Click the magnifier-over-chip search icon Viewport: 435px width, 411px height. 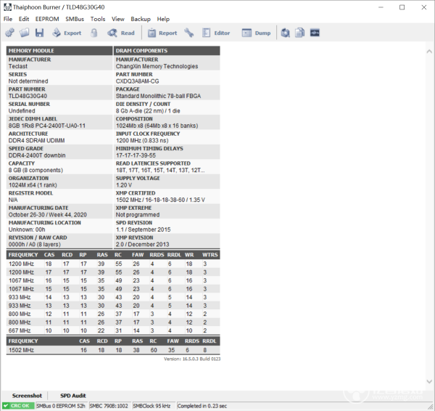[285, 33]
